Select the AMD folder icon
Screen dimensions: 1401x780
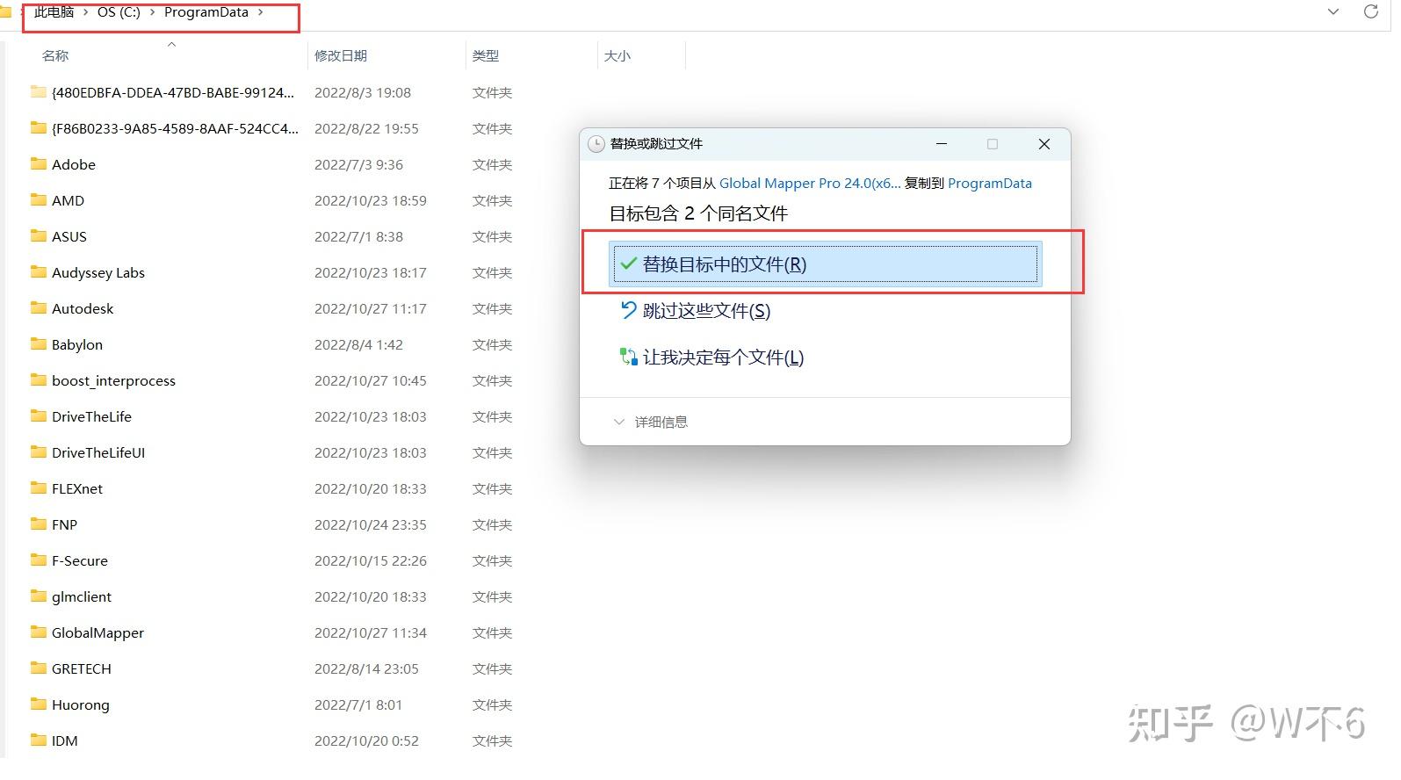[38, 199]
